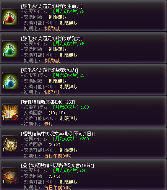This screenshot has width=167, height=190.
Task: Select the blue intelligence potion icon
Action: coord(10,81)
